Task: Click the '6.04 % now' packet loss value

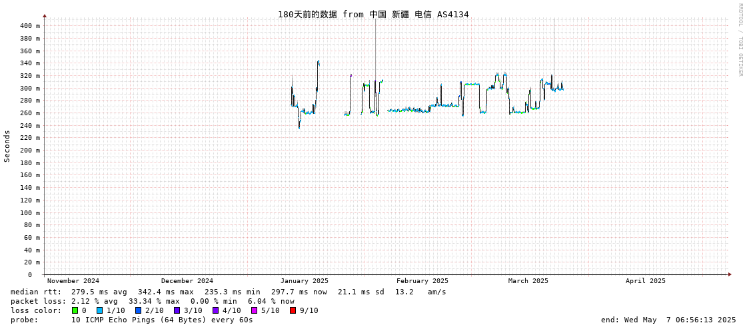Action: coord(271,301)
